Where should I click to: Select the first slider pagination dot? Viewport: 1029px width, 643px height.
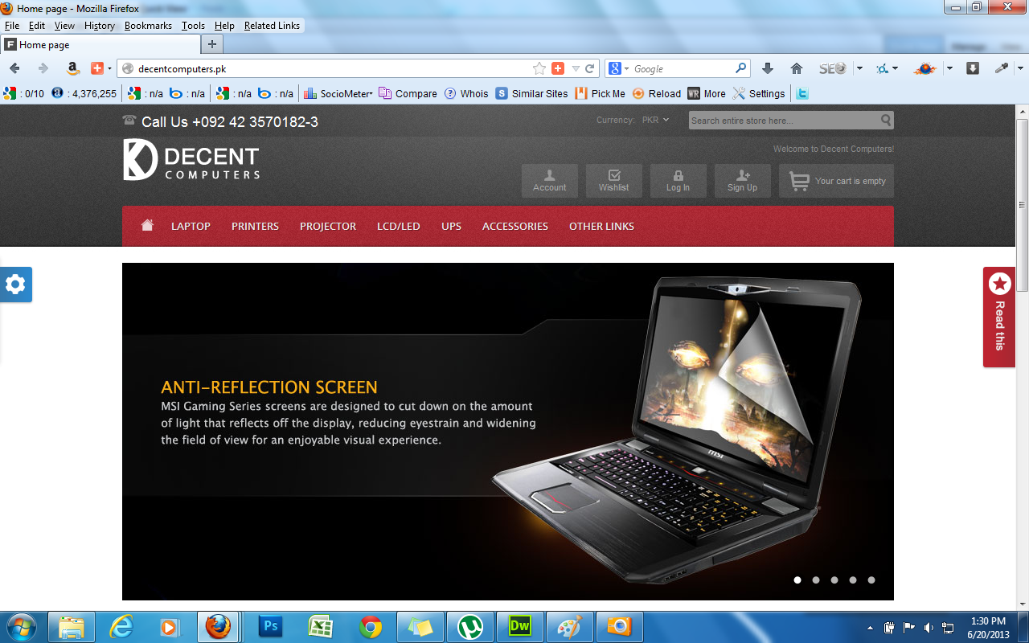click(797, 580)
